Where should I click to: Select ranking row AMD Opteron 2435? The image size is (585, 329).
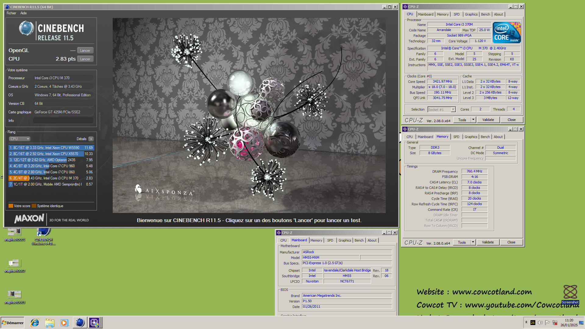tap(51, 160)
